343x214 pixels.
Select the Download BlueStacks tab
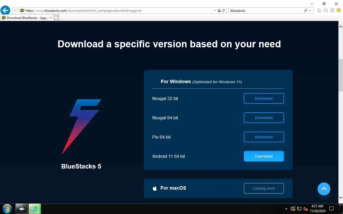click(x=26, y=18)
